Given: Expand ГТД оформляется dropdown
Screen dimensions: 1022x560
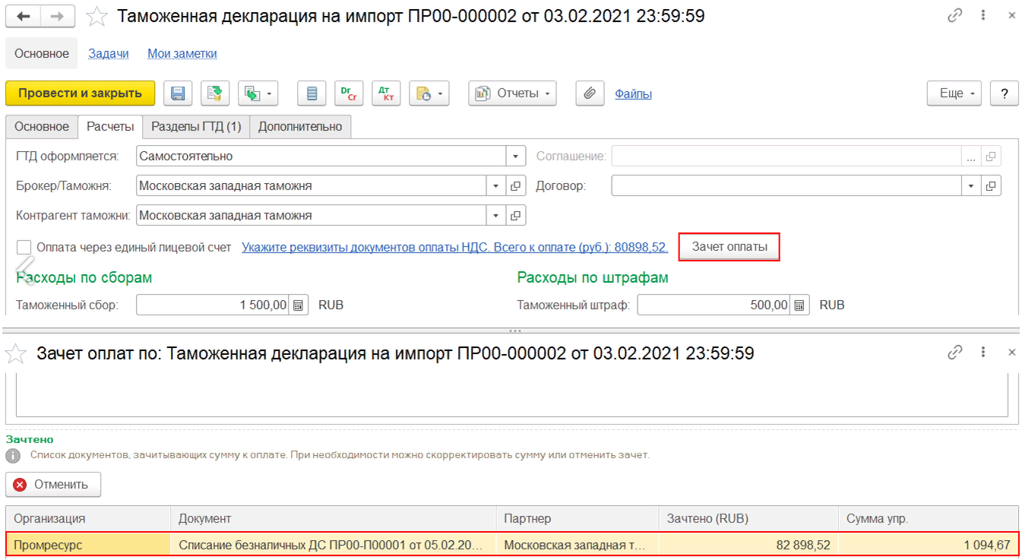Looking at the screenshot, I should click(x=515, y=156).
